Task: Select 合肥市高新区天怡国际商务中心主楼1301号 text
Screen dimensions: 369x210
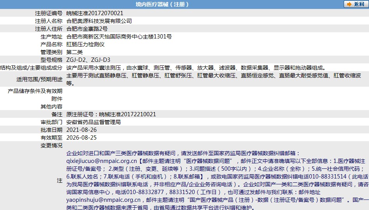Action: (x=119, y=37)
